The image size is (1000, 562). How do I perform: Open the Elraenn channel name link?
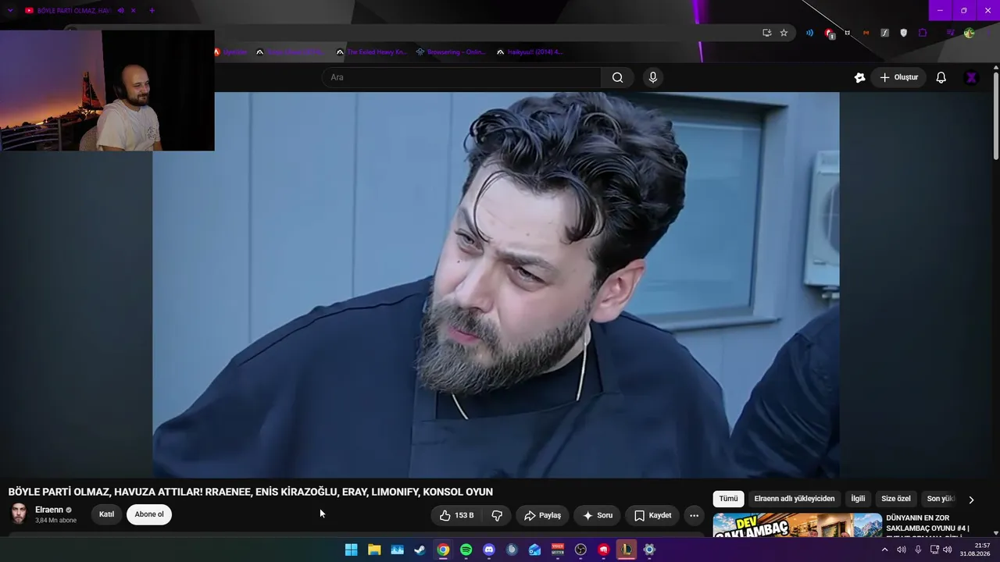(x=49, y=510)
